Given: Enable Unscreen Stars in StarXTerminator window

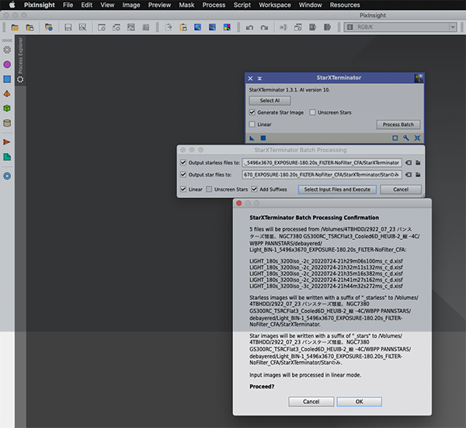Looking at the screenshot, I should [x=312, y=113].
